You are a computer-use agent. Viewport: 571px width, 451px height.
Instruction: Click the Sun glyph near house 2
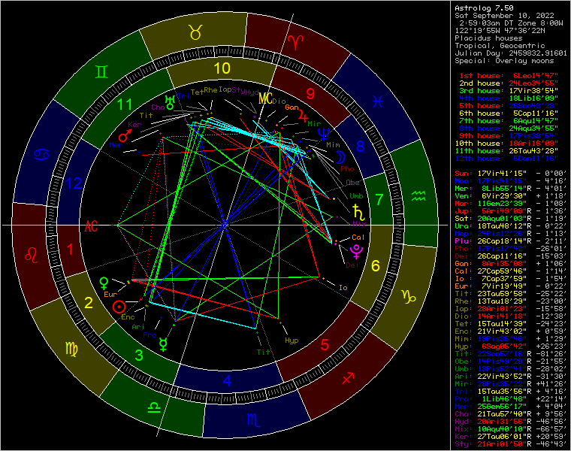point(117,307)
